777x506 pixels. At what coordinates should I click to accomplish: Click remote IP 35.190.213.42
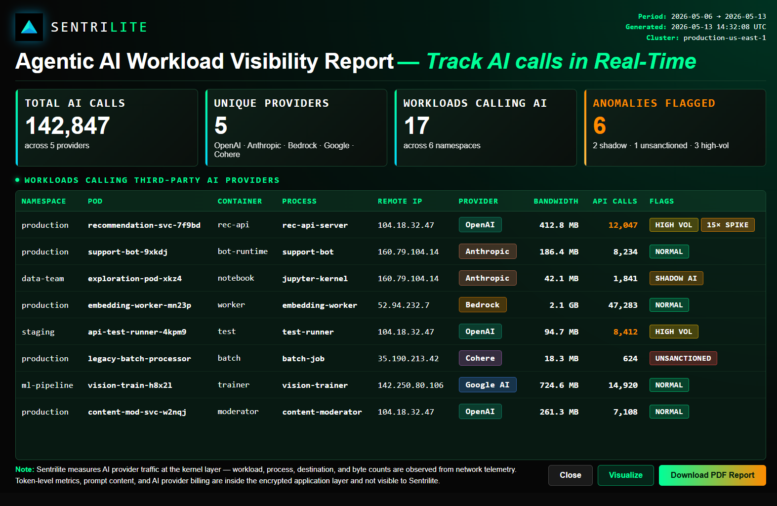[408, 359]
